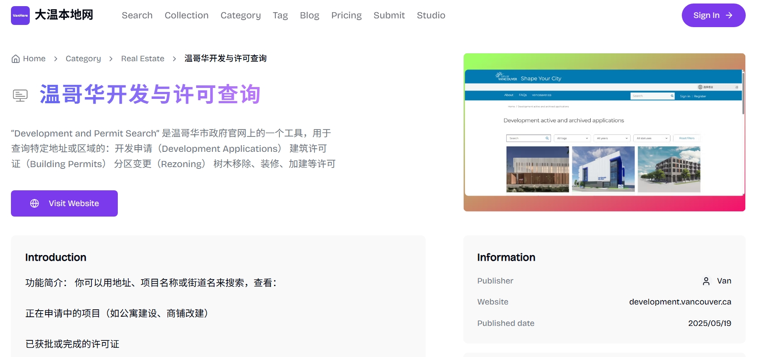Go to the Category nav page
Viewport: 765px width, 357px height.
[x=240, y=15]
